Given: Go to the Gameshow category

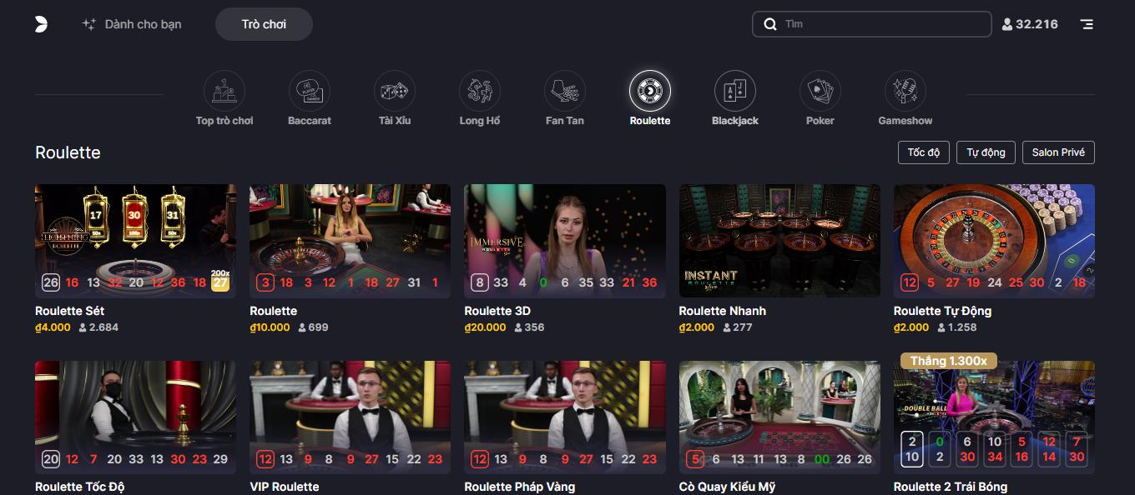Looking at the screenshot, I should pos(905,91).
